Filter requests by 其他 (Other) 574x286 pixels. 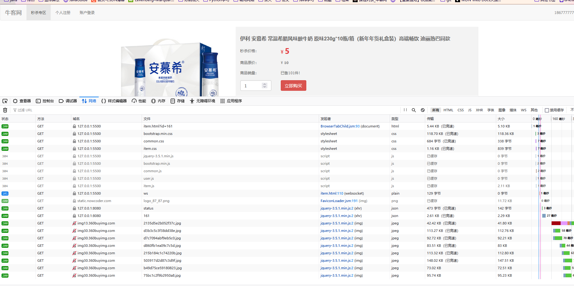coord(534,110)
